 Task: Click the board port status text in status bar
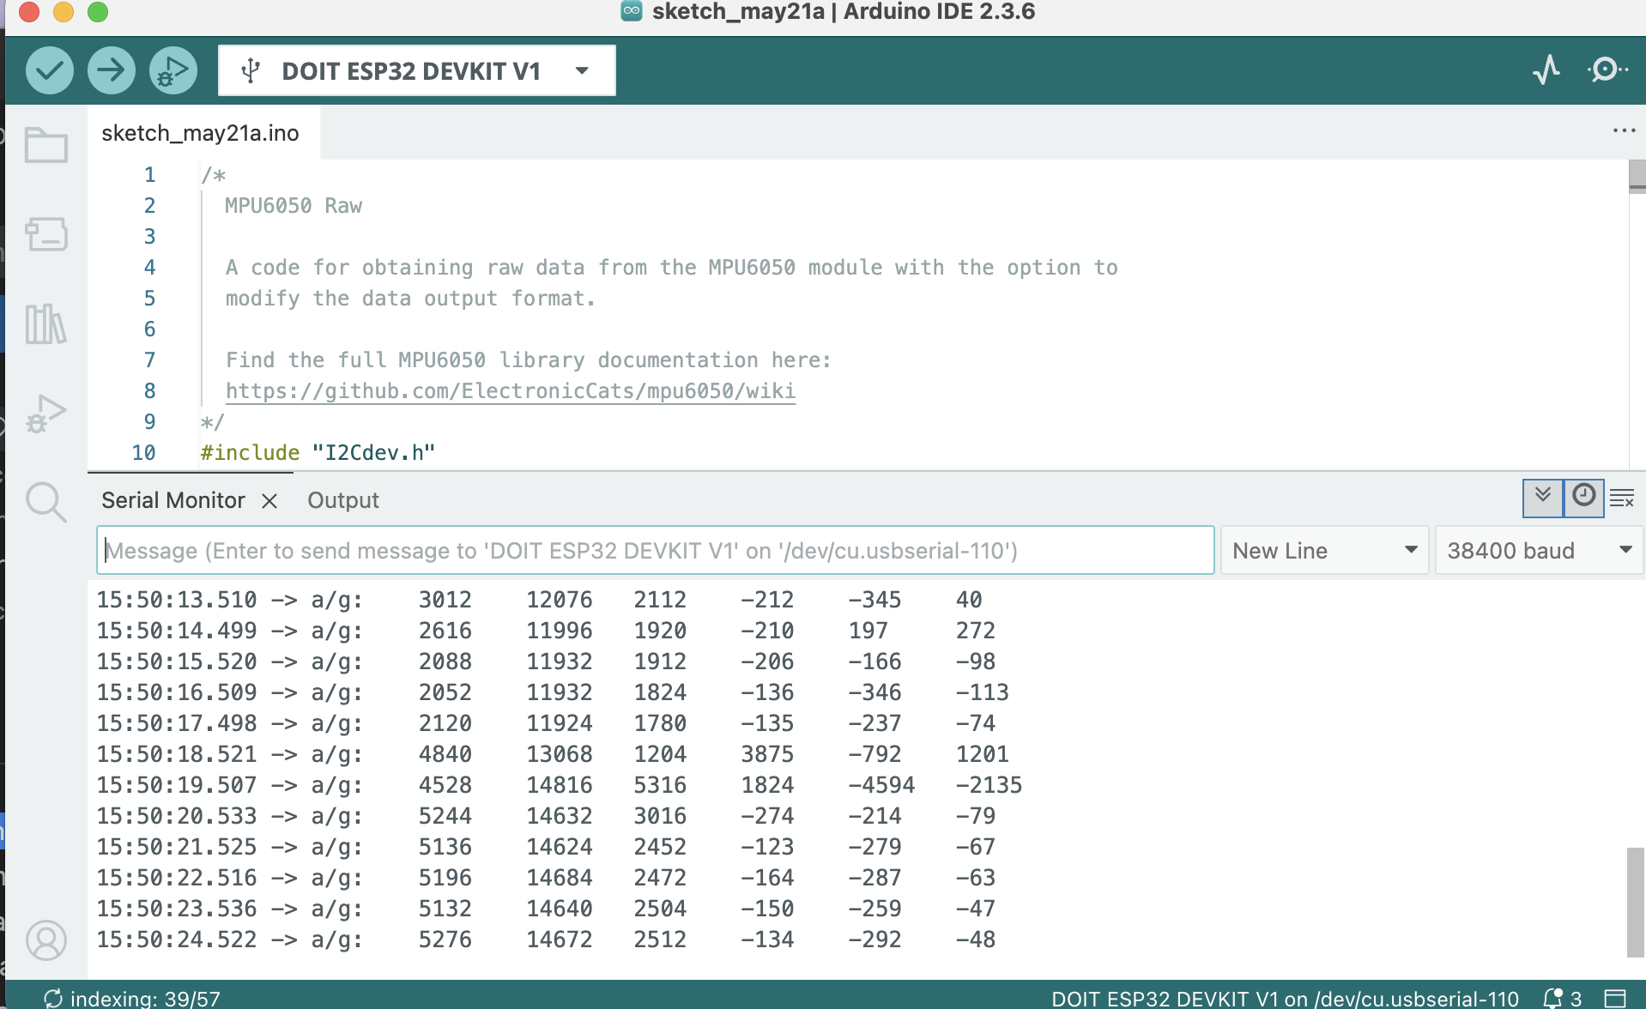click(1285, 999)
